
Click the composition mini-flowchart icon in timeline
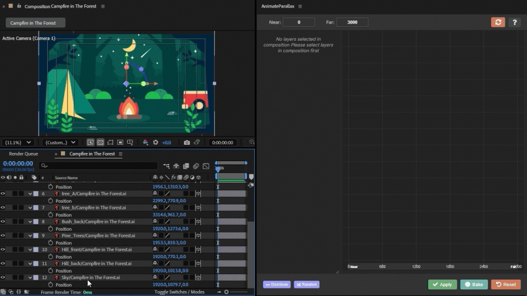point(166,166)
